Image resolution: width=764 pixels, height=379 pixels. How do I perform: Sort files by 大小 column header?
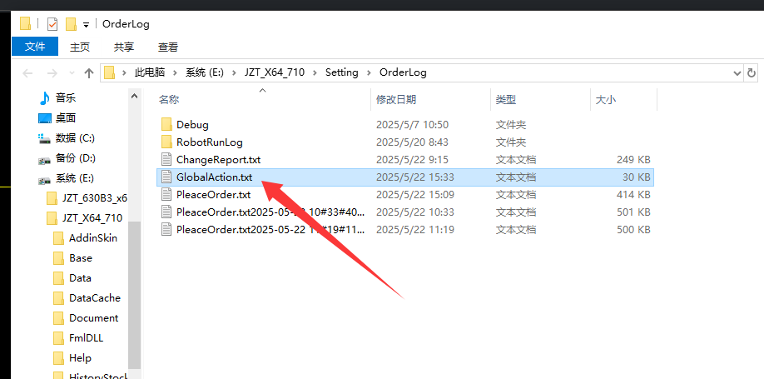606,100
